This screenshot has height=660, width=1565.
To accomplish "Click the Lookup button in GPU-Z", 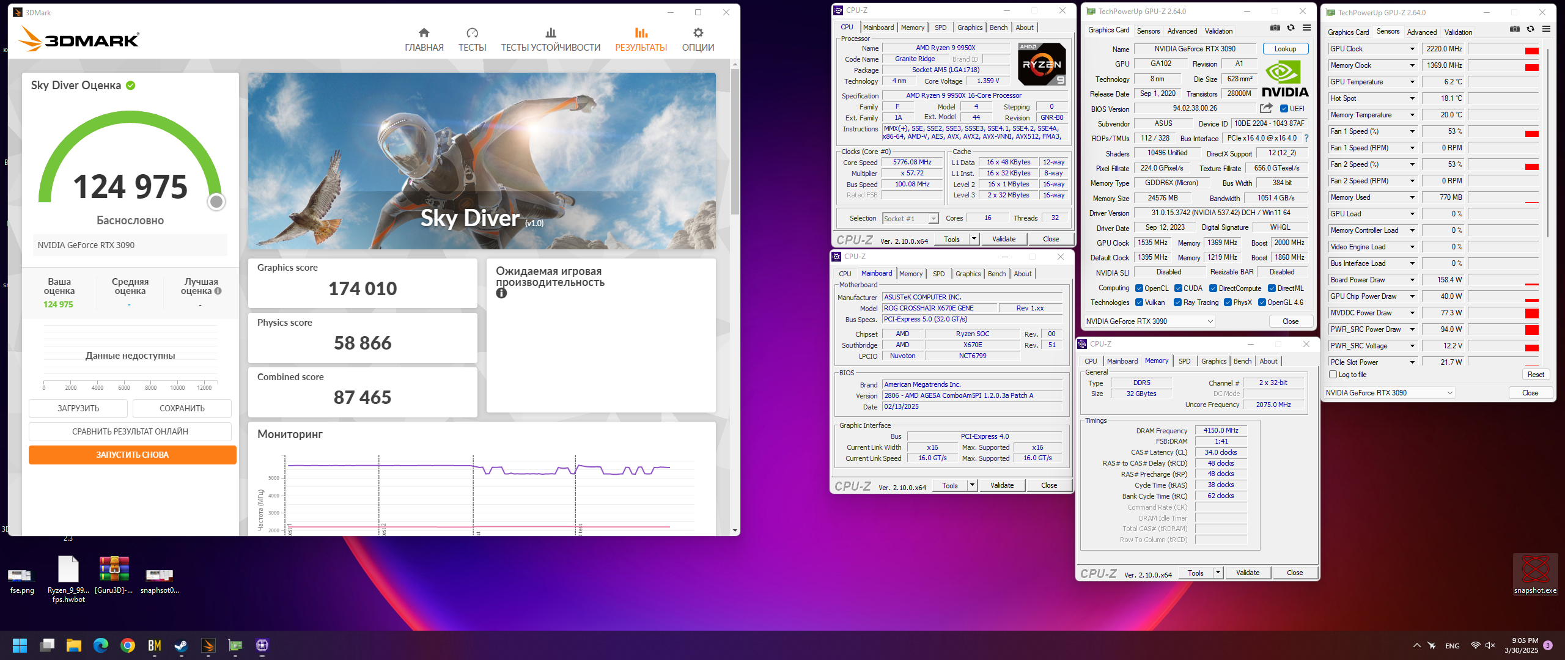I will [x=1285, y=49].
